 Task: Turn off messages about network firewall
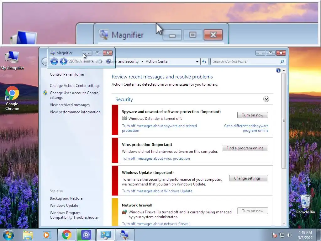tap(156, 223)
